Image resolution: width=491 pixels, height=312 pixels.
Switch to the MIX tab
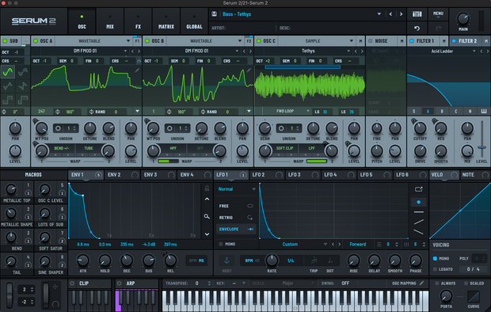110,21
